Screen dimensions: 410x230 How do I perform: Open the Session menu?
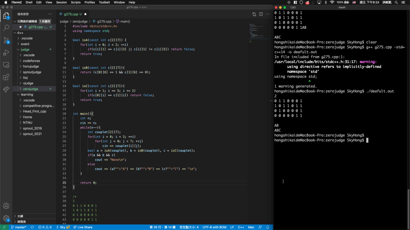click(x=61, y=2)
